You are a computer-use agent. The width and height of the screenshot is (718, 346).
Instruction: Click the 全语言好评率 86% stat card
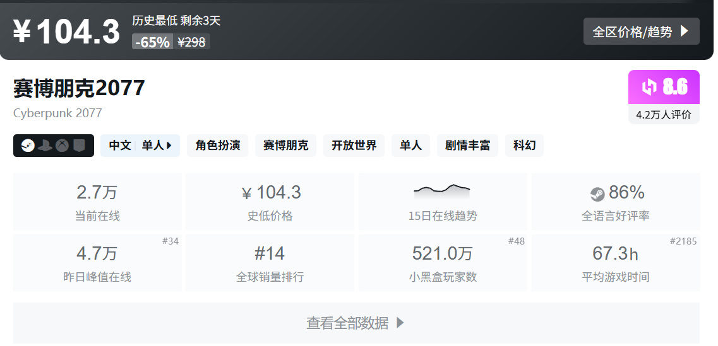click(x=616, y=202)
